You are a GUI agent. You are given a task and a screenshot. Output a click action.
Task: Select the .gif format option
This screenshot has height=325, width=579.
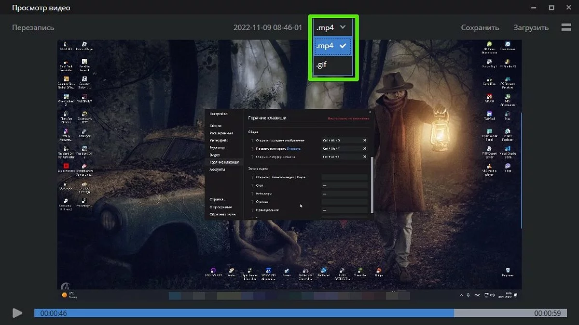(x=321, y=65)
